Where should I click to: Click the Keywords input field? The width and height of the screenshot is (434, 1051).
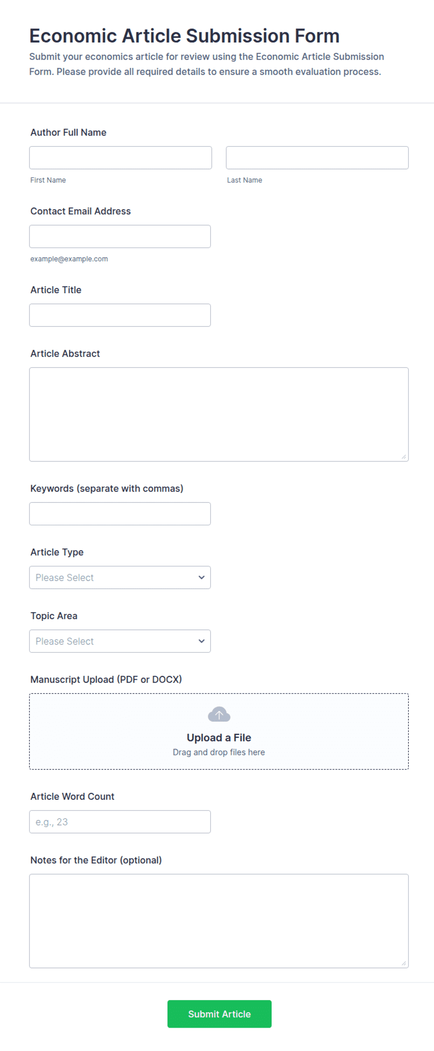pyautogui.click(x=120, y=514)
